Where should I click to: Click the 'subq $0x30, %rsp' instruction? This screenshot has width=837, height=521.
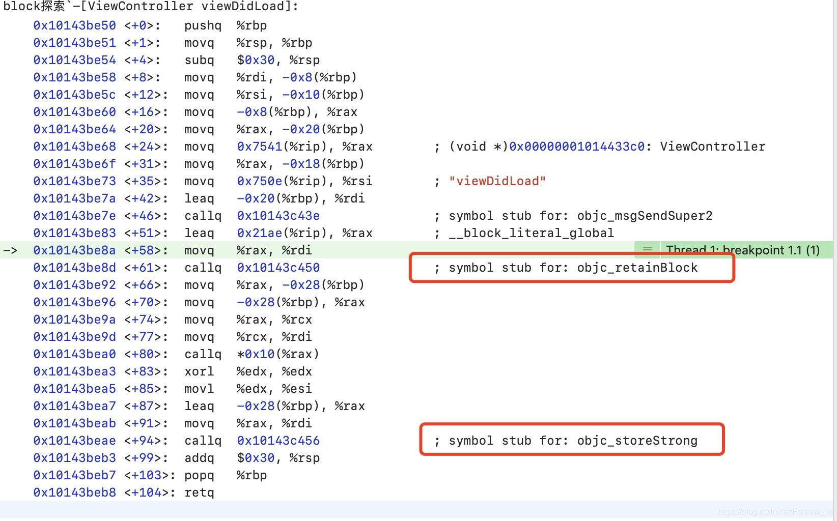(252, 60)
